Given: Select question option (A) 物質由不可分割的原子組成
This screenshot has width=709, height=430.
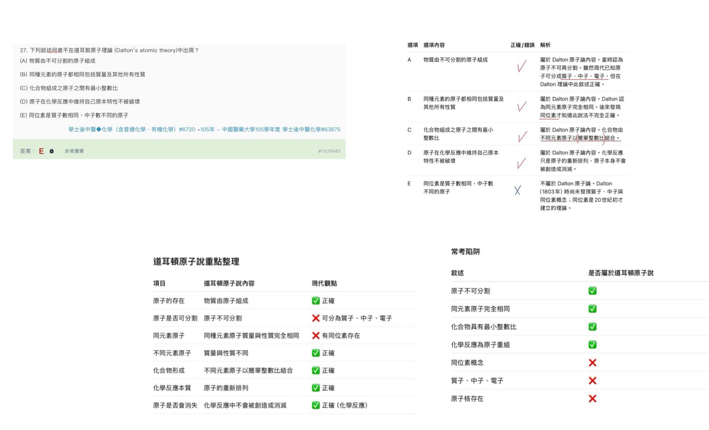Looking at the screenshot, I should [x=58, y=61].
